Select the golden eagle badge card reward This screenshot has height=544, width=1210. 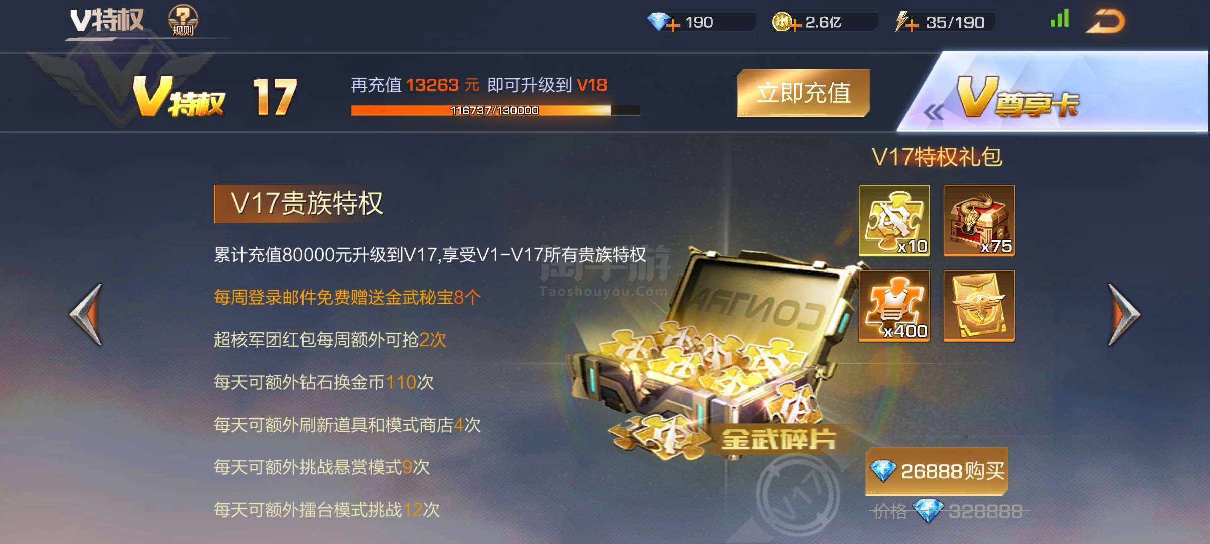tap(979, 306)
